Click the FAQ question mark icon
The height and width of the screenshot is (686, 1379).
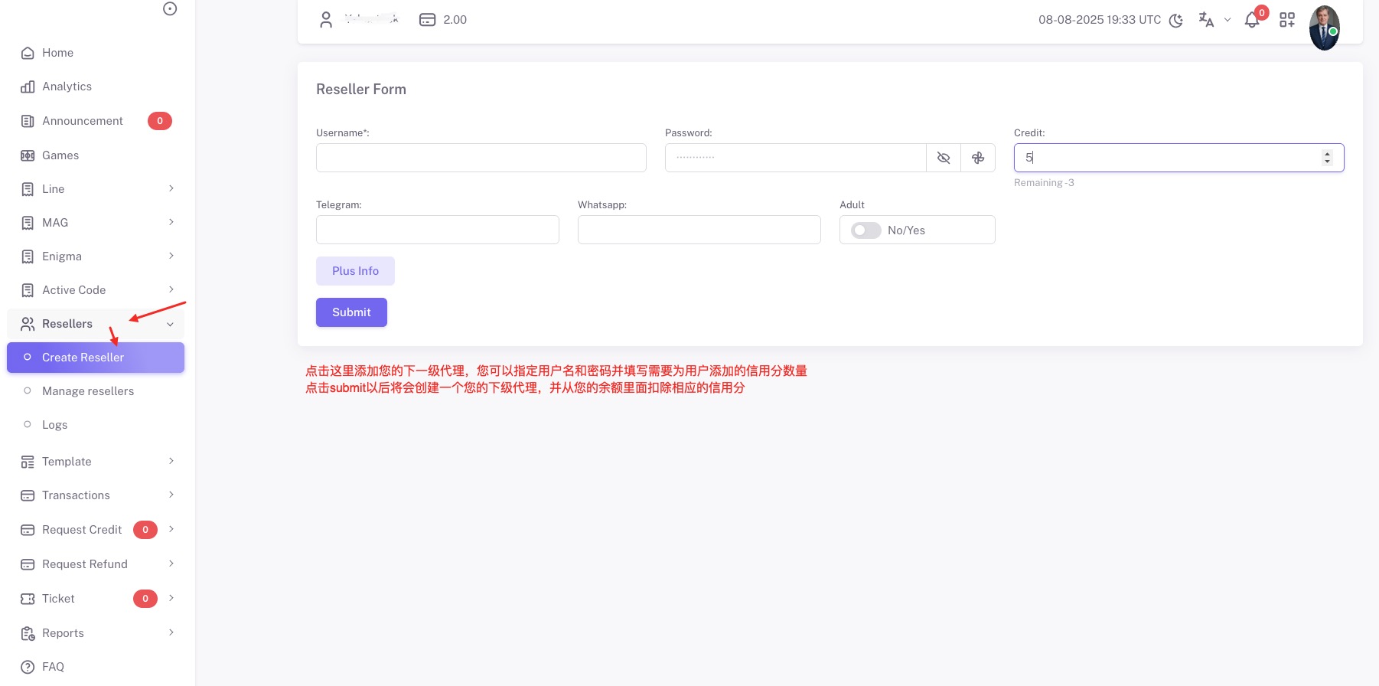pos(28,667)
